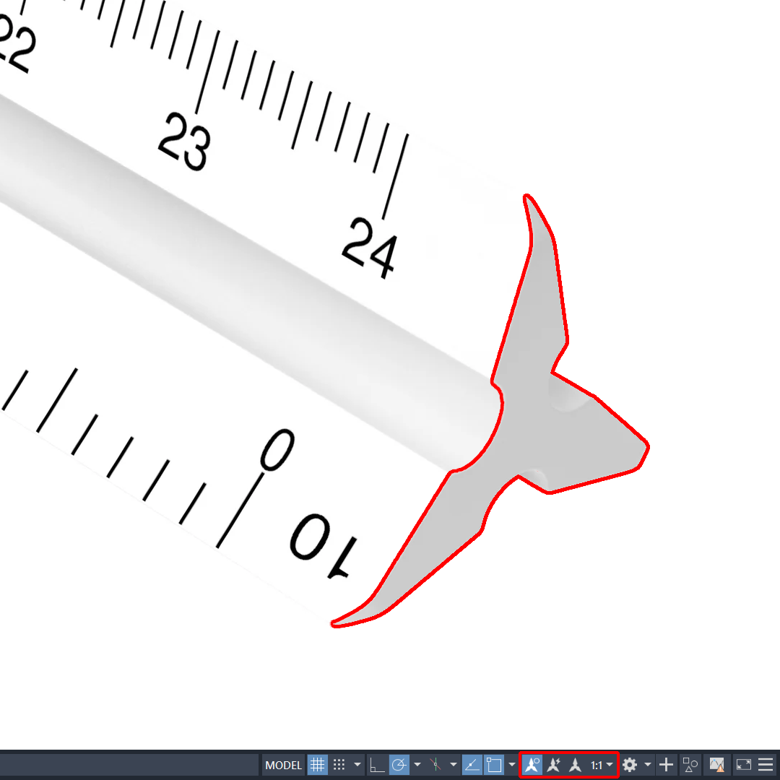Open the dropdown arrow beside the gear
This screenshot has width=780, height=780.
pyautogui.click(x=648, y=765)
